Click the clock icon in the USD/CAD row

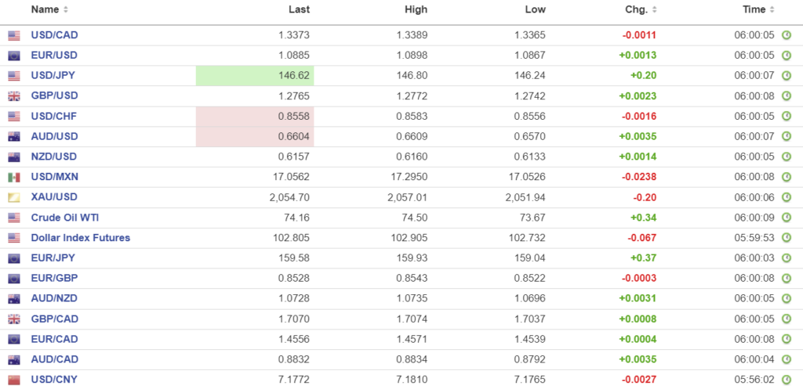pyautogui.click(x=787, y=35)
